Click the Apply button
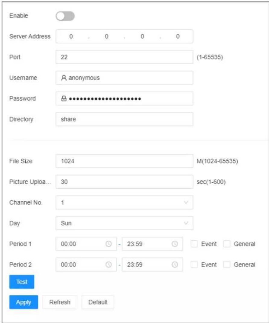 click(x=24, y=302)
